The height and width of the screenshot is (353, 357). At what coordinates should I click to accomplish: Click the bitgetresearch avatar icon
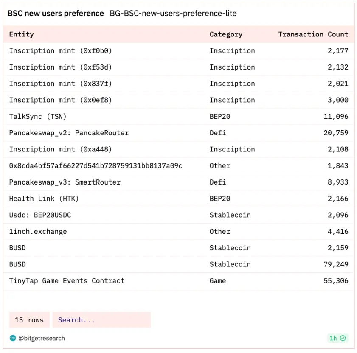click(x=12, y=338)
